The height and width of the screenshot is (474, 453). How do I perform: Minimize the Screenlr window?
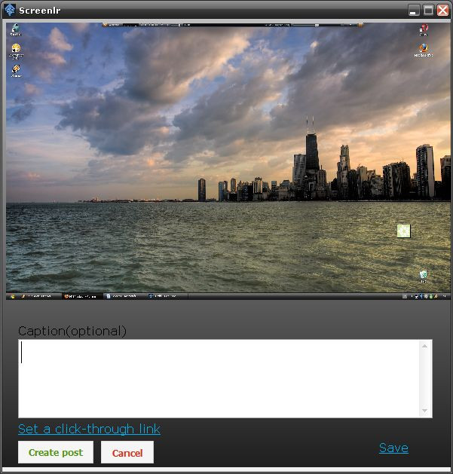click(x=413, y=11)
